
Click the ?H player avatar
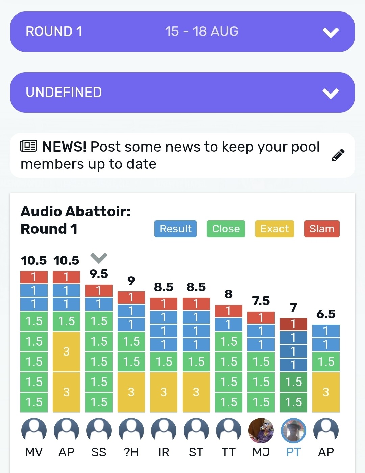(x=131, y=430)
